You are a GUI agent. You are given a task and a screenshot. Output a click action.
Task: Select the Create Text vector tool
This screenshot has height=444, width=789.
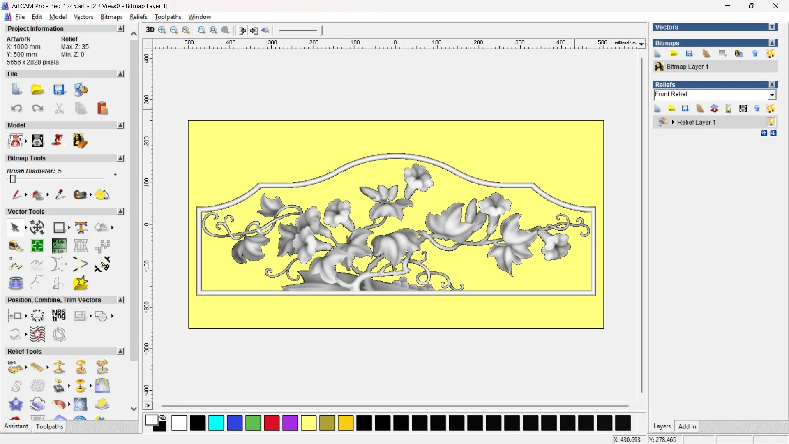(x=81, y=227)
